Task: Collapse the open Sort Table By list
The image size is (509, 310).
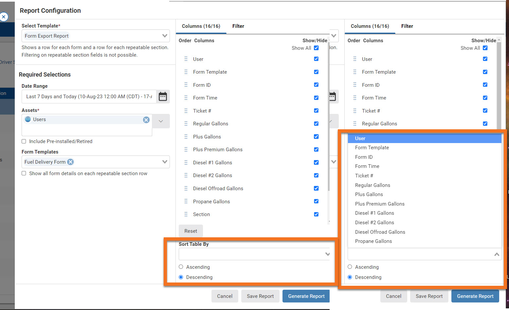Action: 497,254
